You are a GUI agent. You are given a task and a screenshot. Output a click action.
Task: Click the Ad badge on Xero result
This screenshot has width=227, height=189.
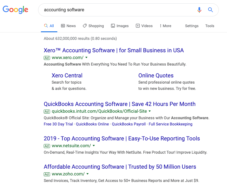47,58
